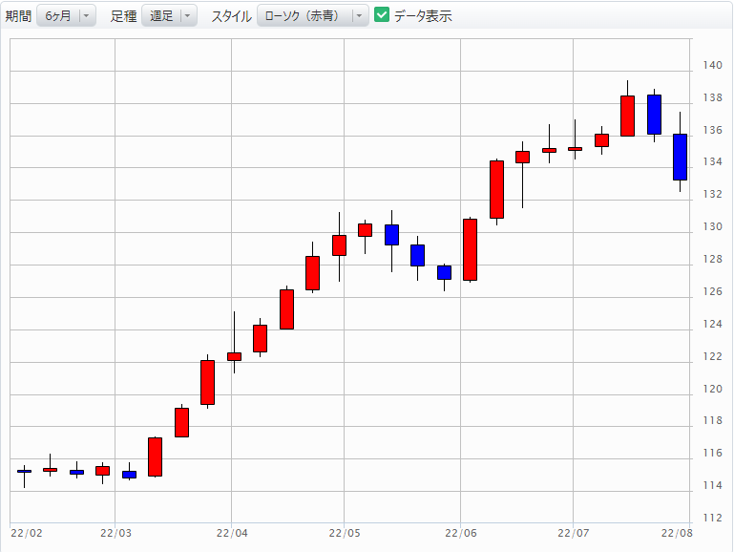Click the 期間 label
Screen dimensions: 734x552
(18, 16)
